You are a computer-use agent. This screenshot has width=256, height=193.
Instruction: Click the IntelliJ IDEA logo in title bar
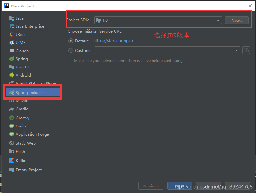(7, 6)
